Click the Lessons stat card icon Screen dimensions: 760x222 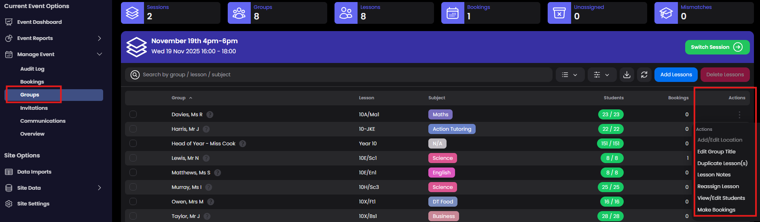click(346, 13)
